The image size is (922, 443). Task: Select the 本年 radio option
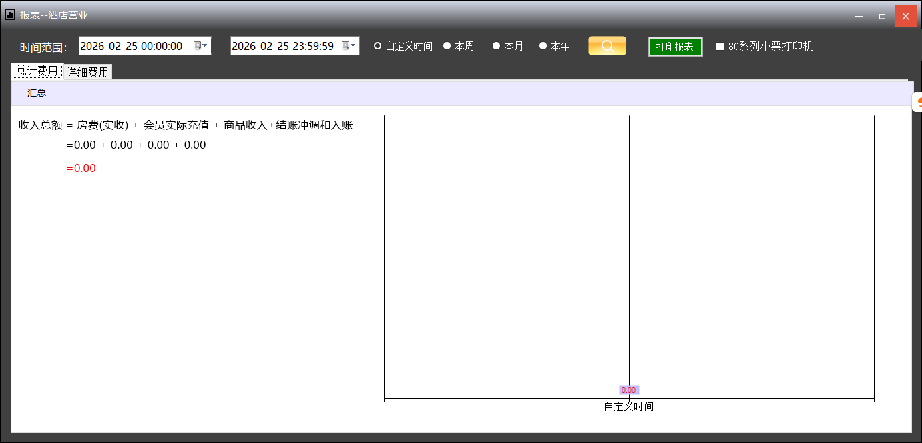click(x=543, y=46)
